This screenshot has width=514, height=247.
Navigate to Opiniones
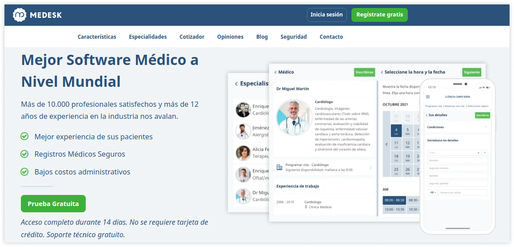click(230, 37)
